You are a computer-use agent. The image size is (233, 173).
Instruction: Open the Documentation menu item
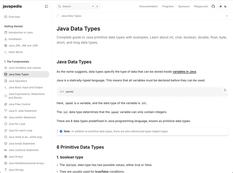pos(149,6)
